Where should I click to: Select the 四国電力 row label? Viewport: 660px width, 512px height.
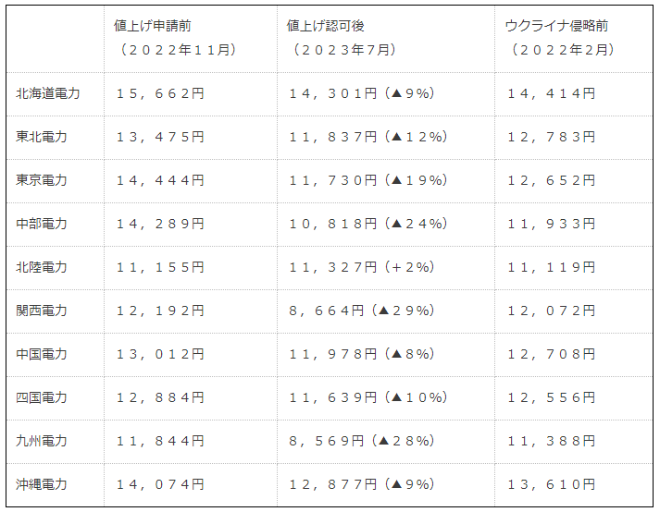[42, 397]
